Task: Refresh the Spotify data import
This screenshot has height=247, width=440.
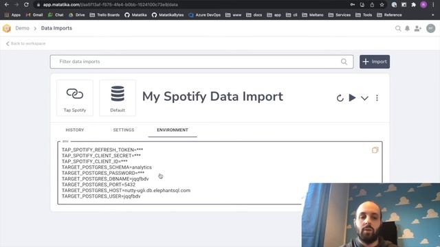Action: [340, 98]
